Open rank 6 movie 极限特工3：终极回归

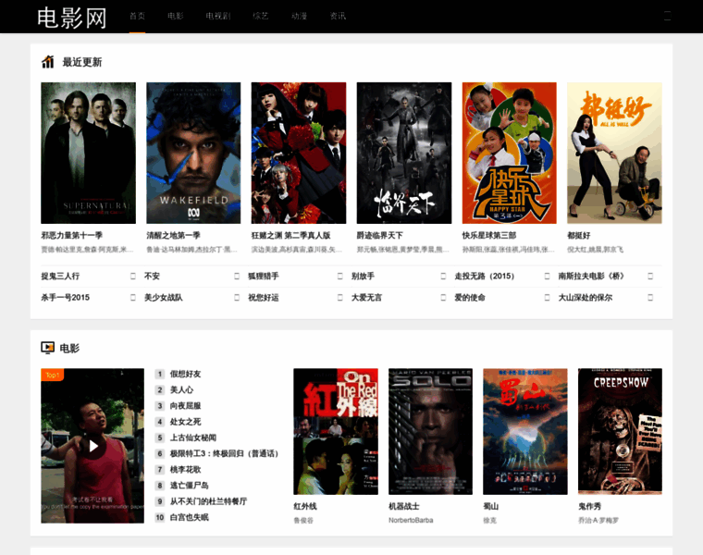tap(224, 453)
